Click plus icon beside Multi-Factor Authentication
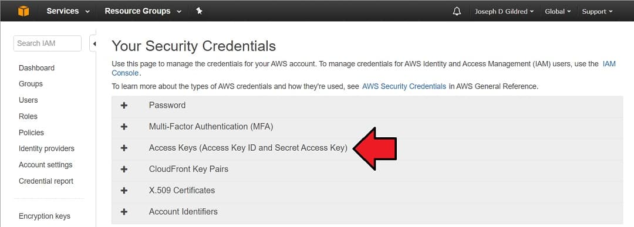634x227 pixels. (124, 127)
